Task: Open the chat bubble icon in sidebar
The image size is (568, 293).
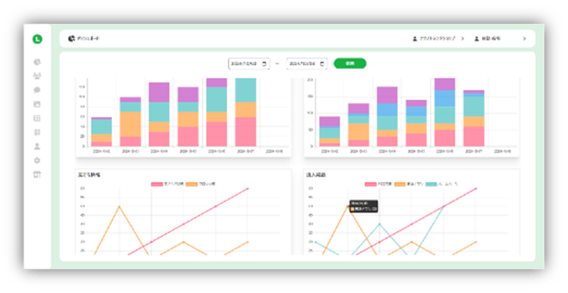Action: [x=37, y=90]
